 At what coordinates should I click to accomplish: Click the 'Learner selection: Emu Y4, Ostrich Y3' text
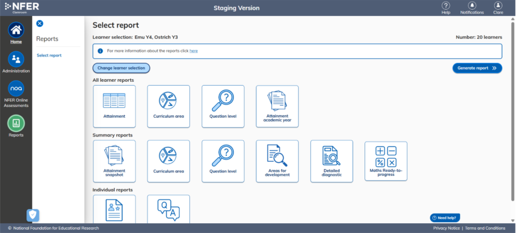point(135,37)
